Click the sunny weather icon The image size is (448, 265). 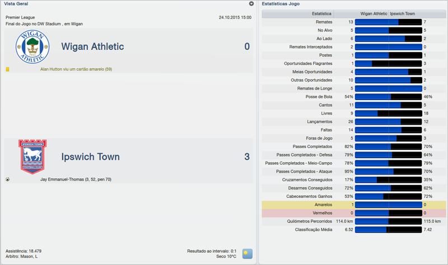point(246,254)
